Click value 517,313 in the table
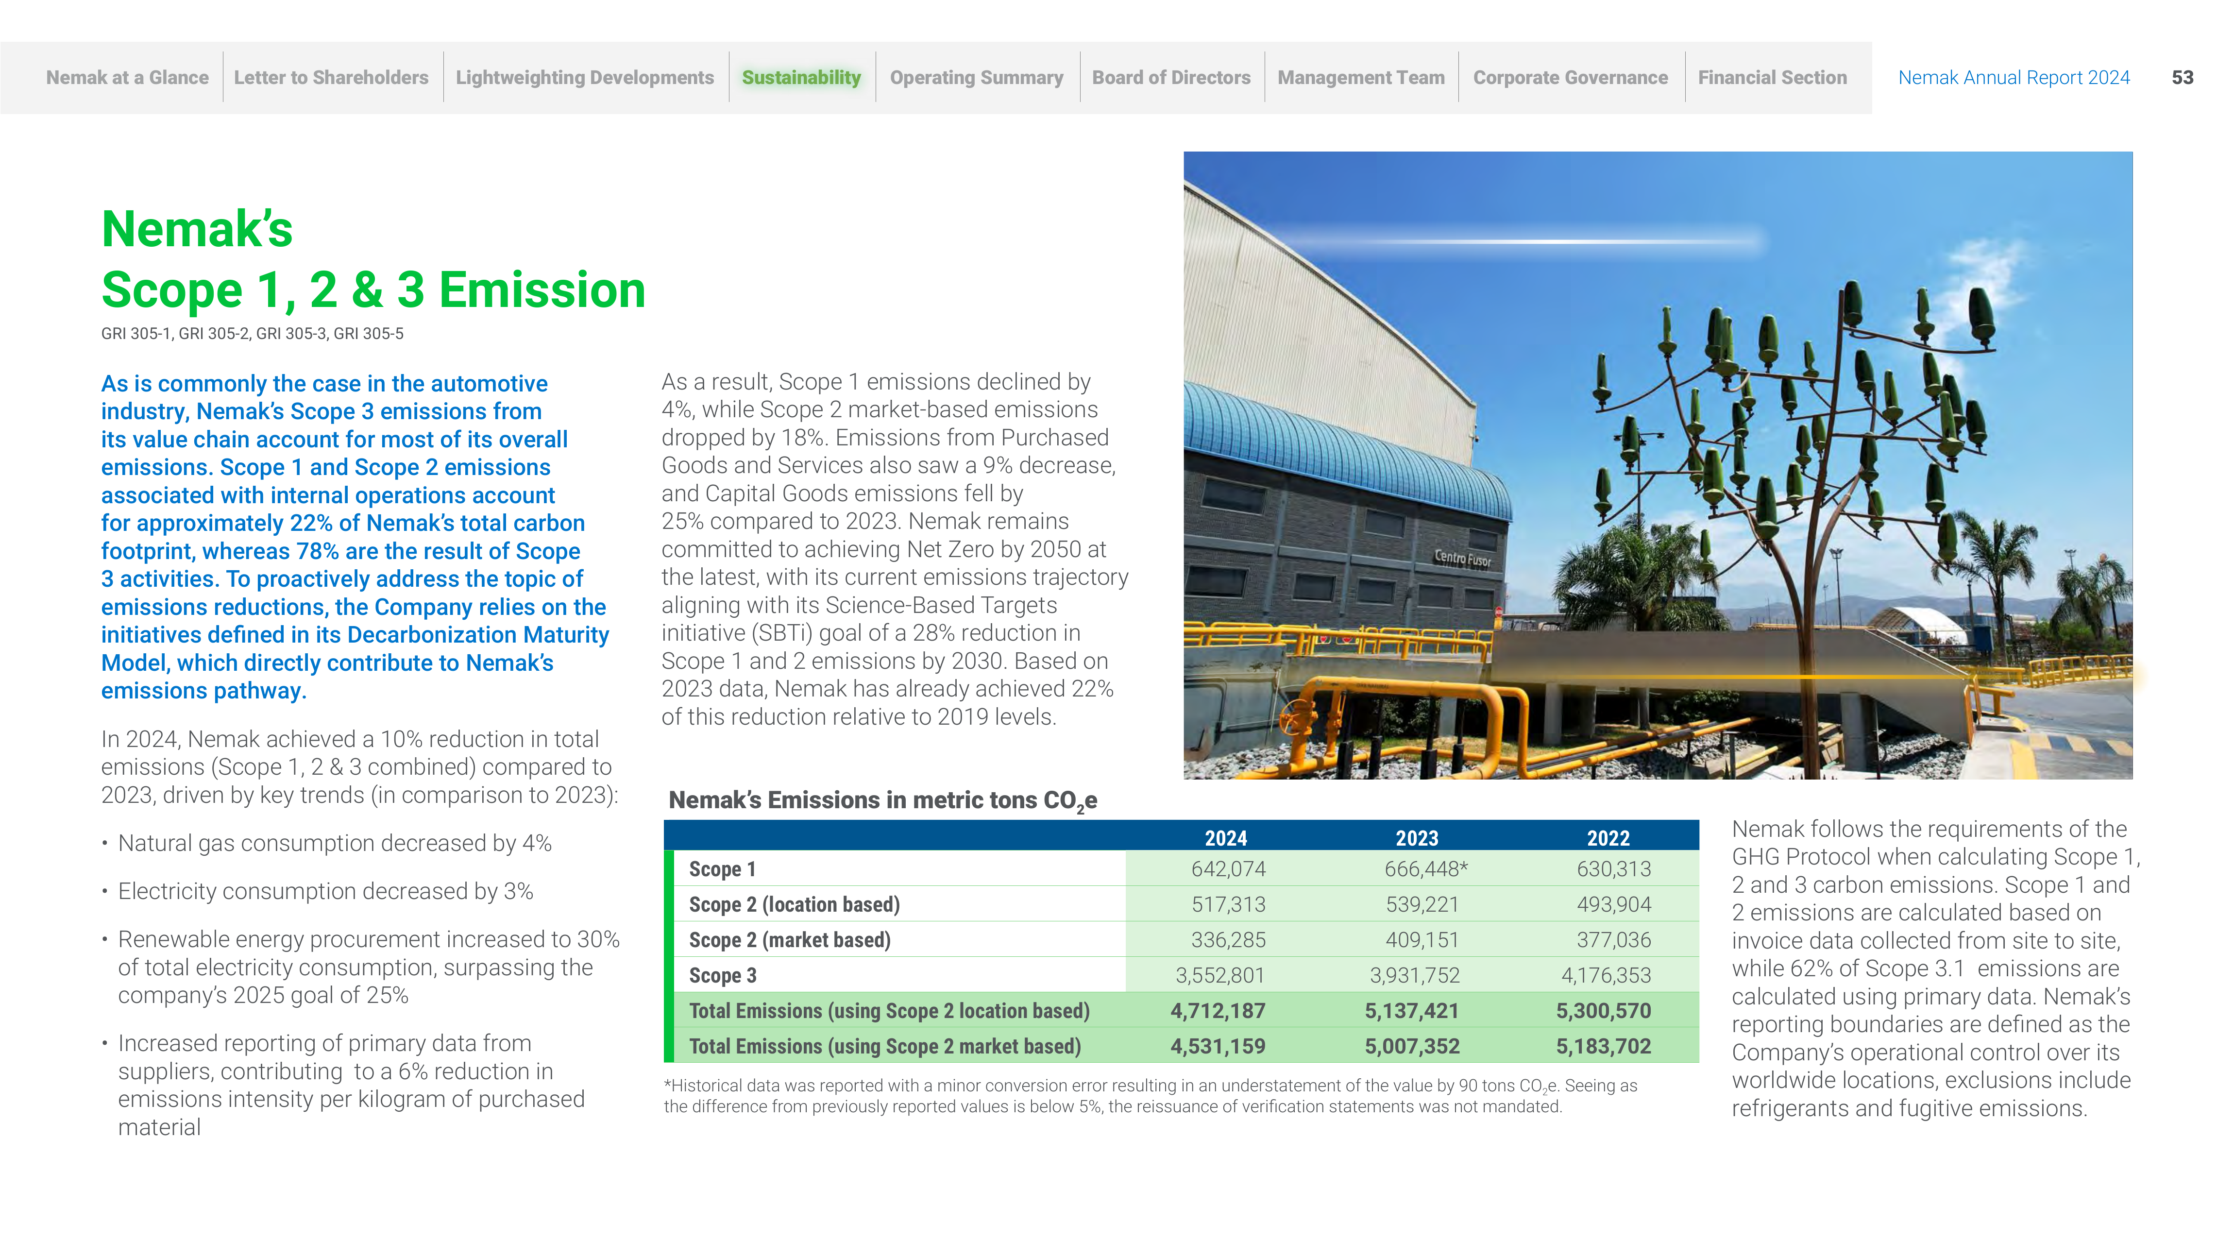Screen dimensions: 2234x1257 (x=1229, y=904)
